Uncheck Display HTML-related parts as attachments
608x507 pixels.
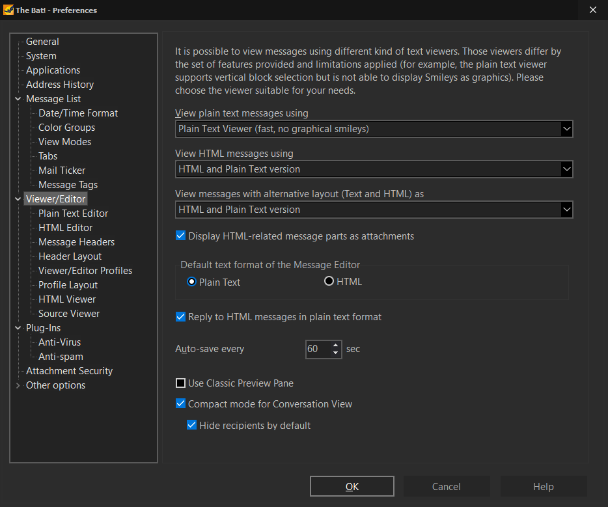(x=181, y=236)
